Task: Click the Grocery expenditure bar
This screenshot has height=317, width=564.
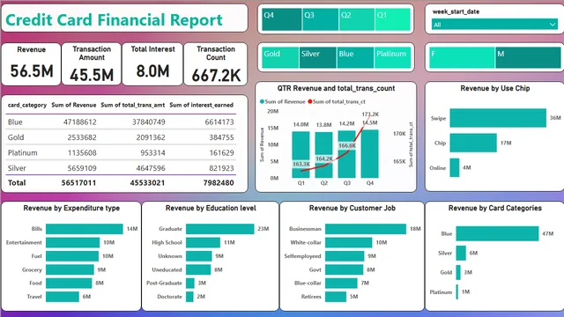Action: [x=70, y=269]
